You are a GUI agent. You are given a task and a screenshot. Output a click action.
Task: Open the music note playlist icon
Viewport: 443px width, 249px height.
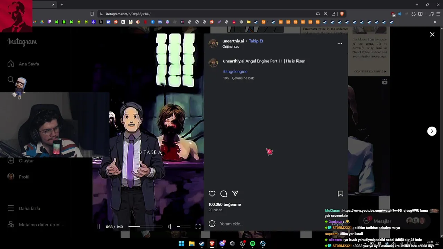(x=431, y=14)
